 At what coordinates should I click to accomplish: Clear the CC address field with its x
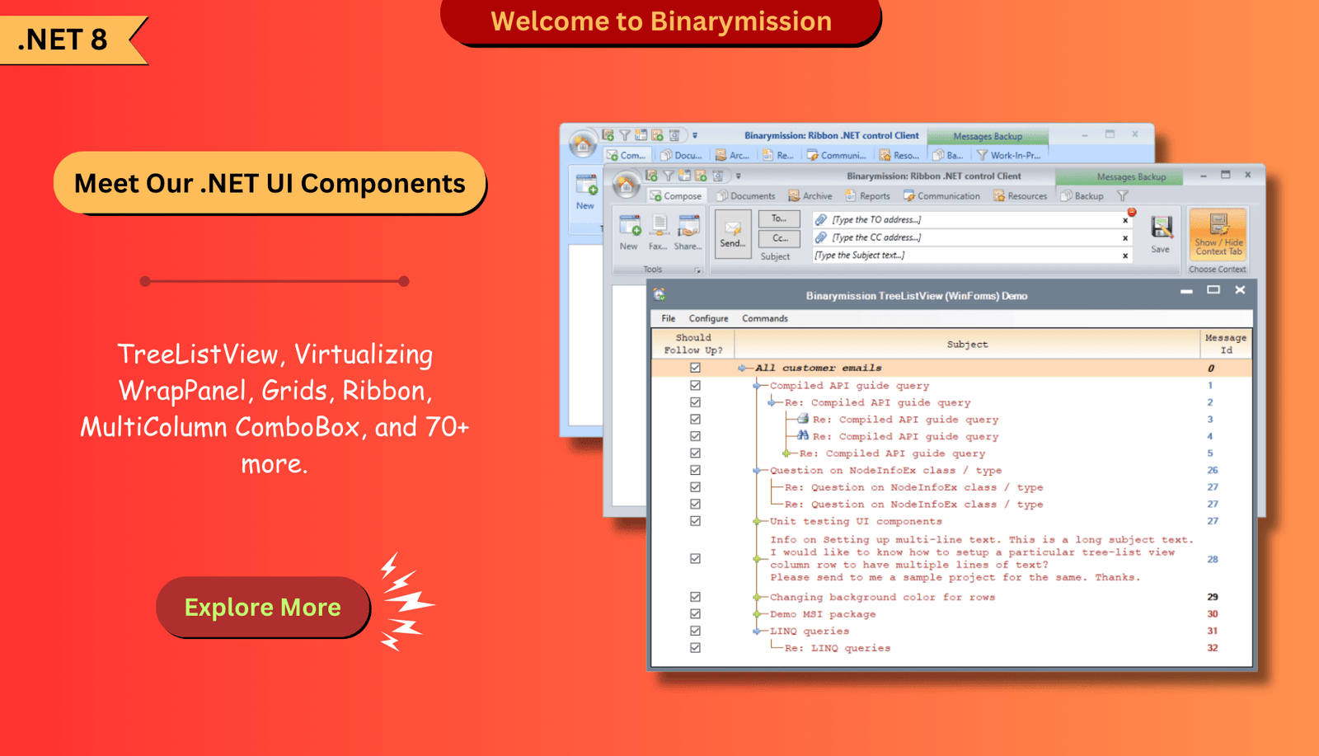coord(1125,238)
